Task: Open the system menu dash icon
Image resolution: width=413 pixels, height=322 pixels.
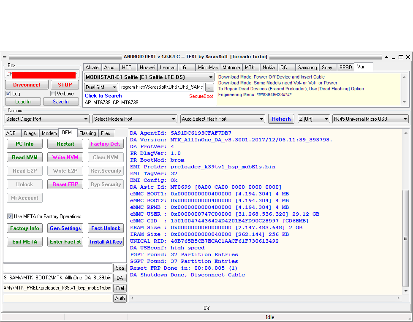Action: pyautogui.click(x=5, y=57)
